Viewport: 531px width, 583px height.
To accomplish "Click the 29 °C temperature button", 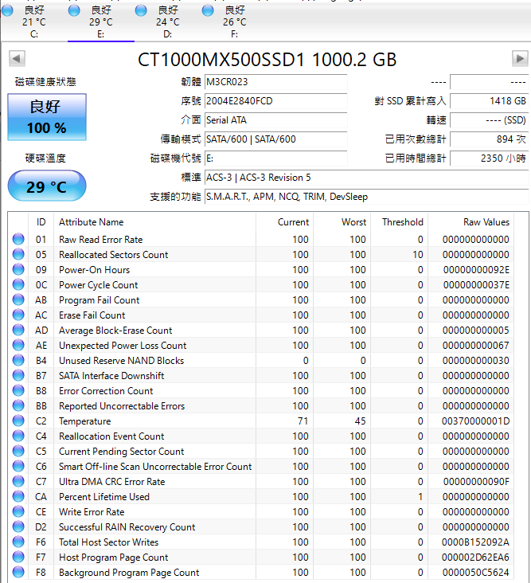I will click(47, 186).
